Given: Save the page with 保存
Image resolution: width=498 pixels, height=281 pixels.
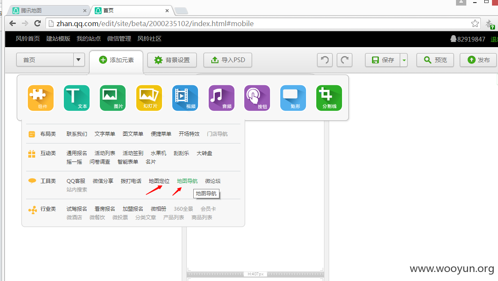Looking at the screenshot, I should (383, 60).
